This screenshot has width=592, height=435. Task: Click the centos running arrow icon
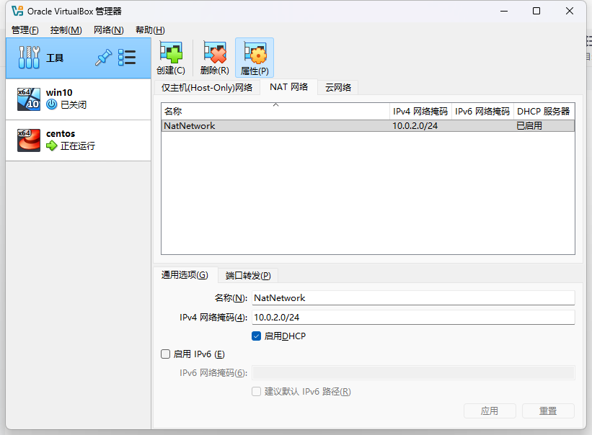52,145
